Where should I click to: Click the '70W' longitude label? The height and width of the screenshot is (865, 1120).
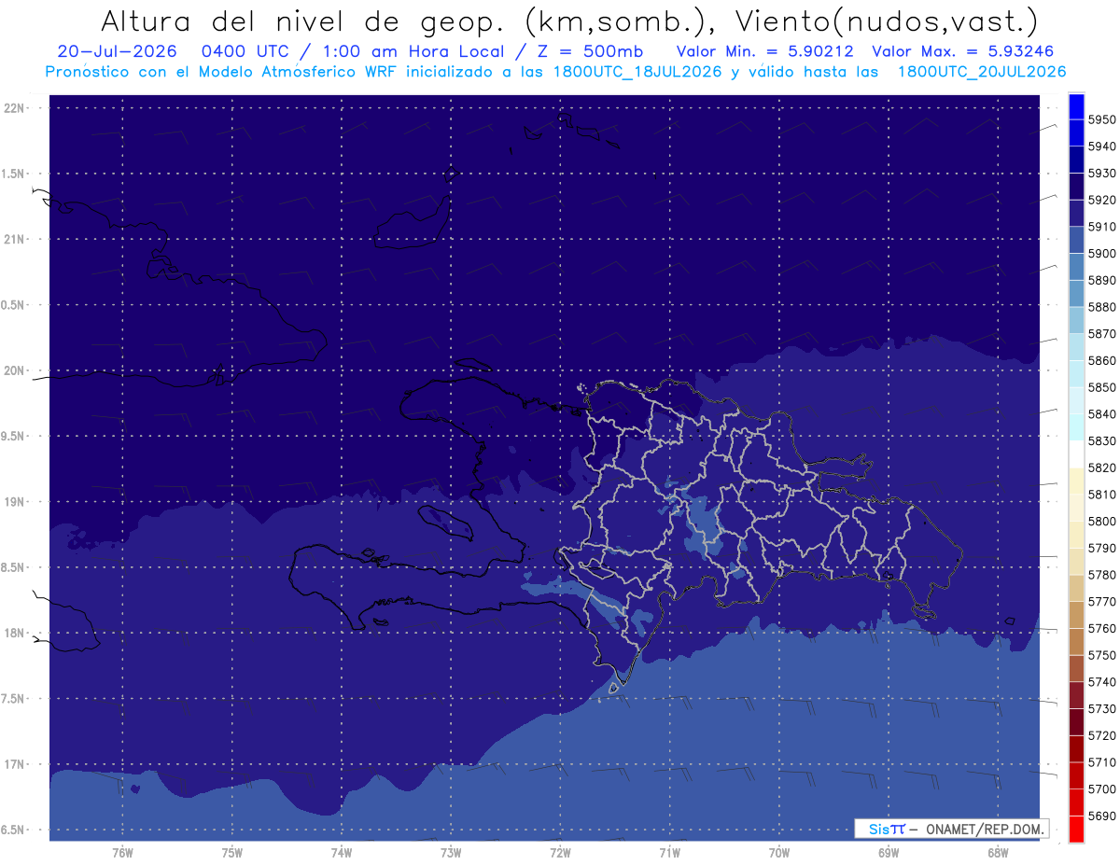pos(778,853)
